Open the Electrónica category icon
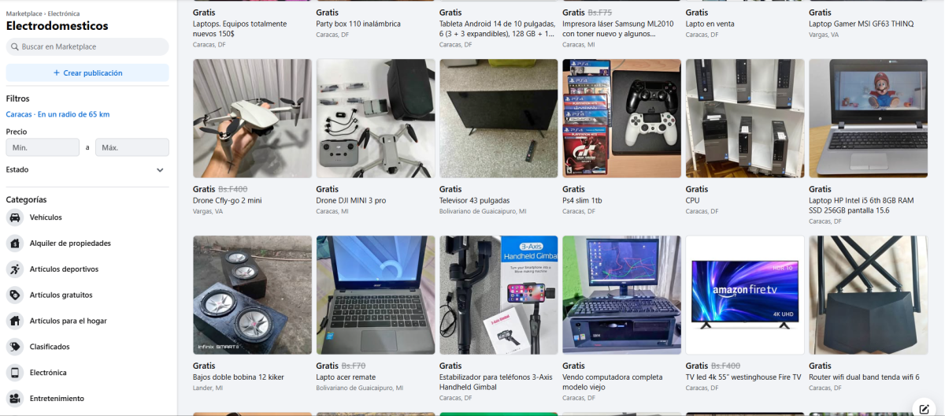Viewport: 945px width, 416px height. pos(14,373)
